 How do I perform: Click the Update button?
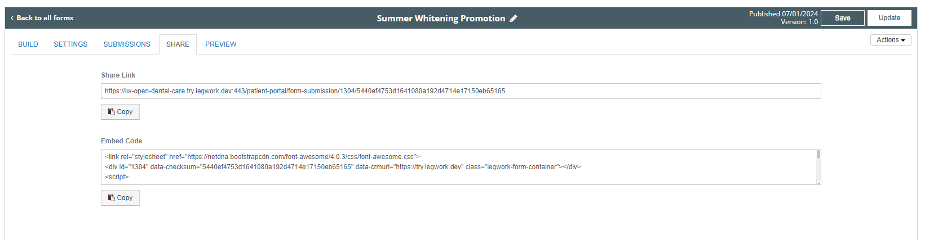[889, 18]
